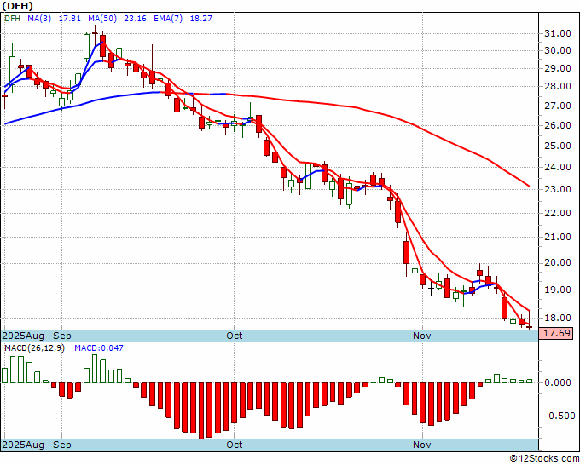Click the EMA(7) legend label
This screenshot has height=465, width=580.
168,19
